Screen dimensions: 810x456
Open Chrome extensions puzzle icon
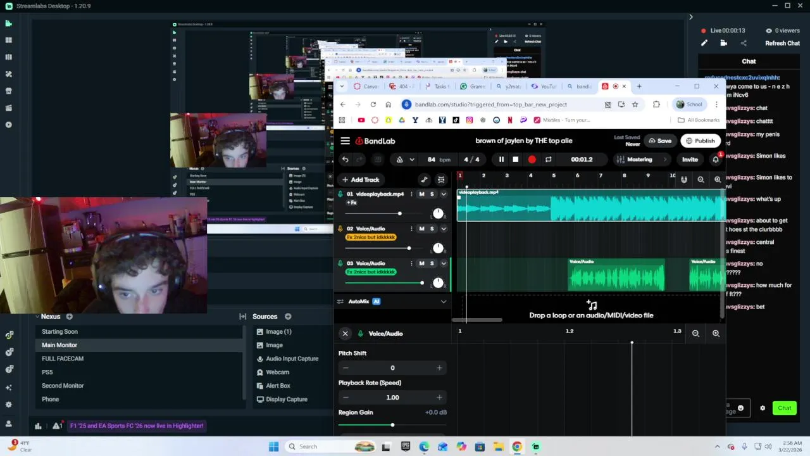click(x=656, y=104)
